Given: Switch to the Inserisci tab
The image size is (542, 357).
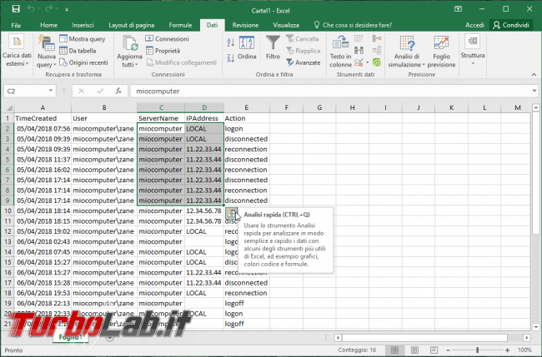Looking at the screenshot, I should coord(83,25).
